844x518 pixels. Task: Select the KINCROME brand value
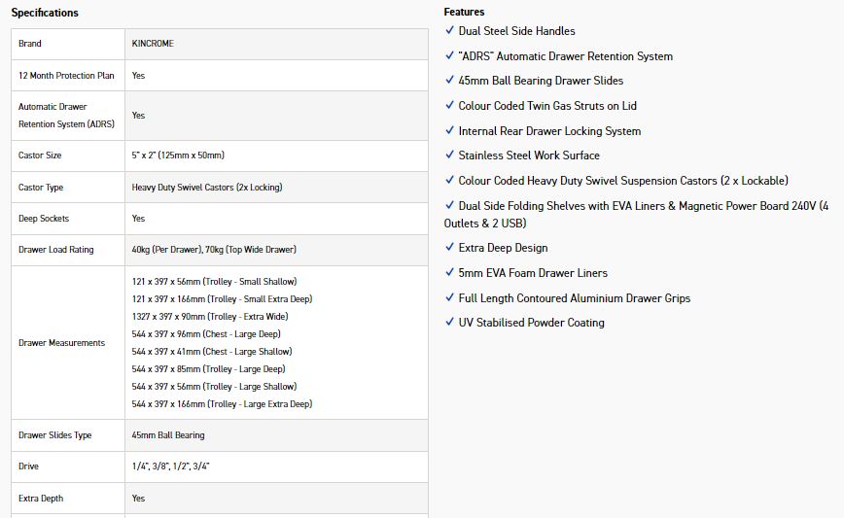pyautogui.click(x=152, y=44)
